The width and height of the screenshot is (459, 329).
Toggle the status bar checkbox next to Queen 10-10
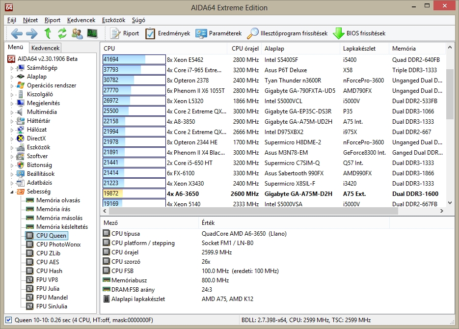point(9,320)
